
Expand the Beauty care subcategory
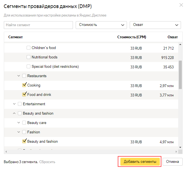[x=19, y=123]
